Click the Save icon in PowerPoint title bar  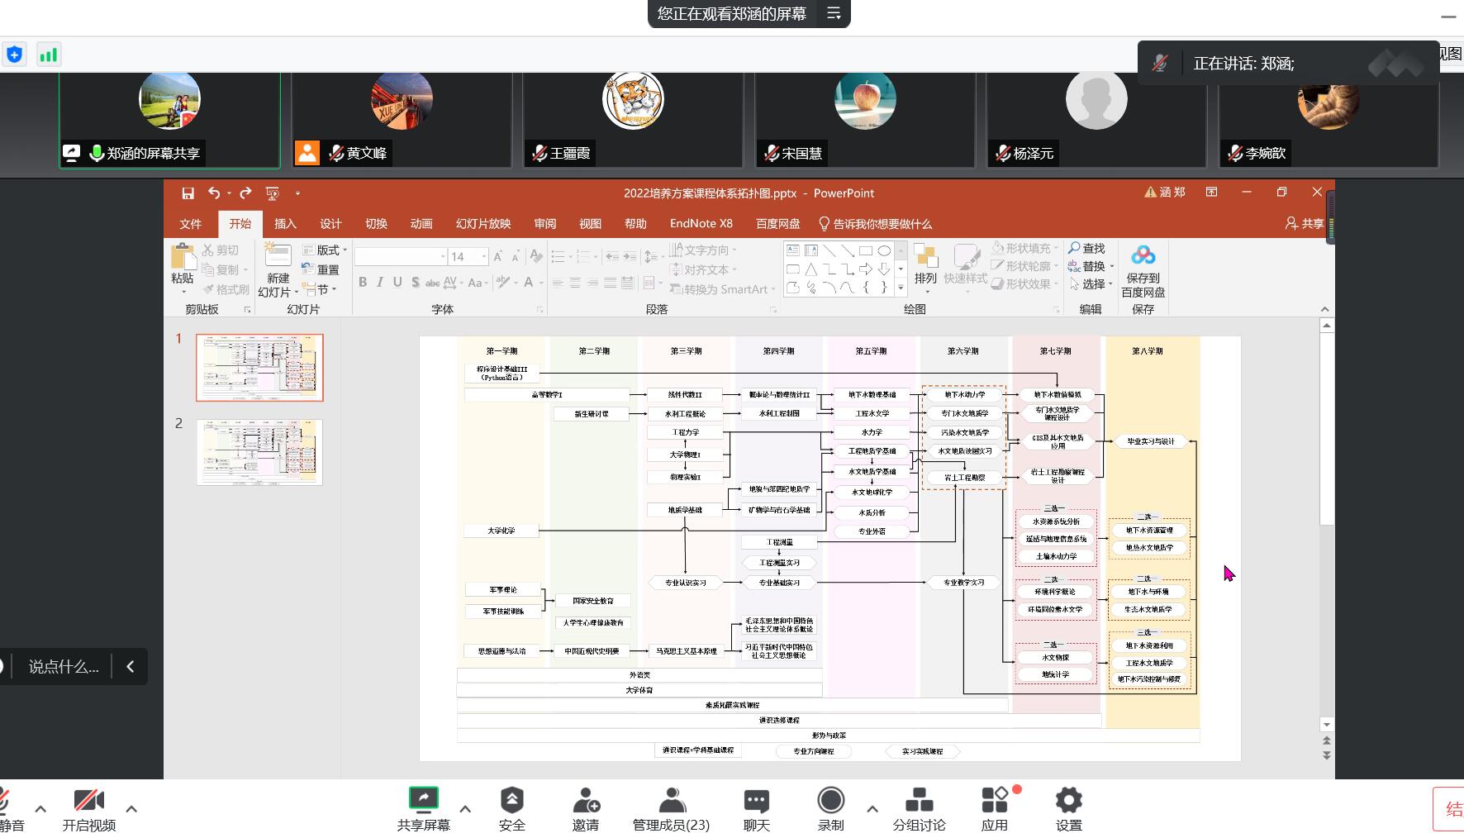188,193
